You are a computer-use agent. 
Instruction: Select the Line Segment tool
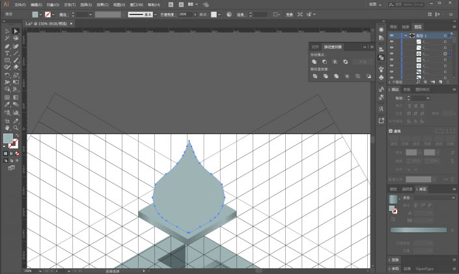tap(16, 53)
